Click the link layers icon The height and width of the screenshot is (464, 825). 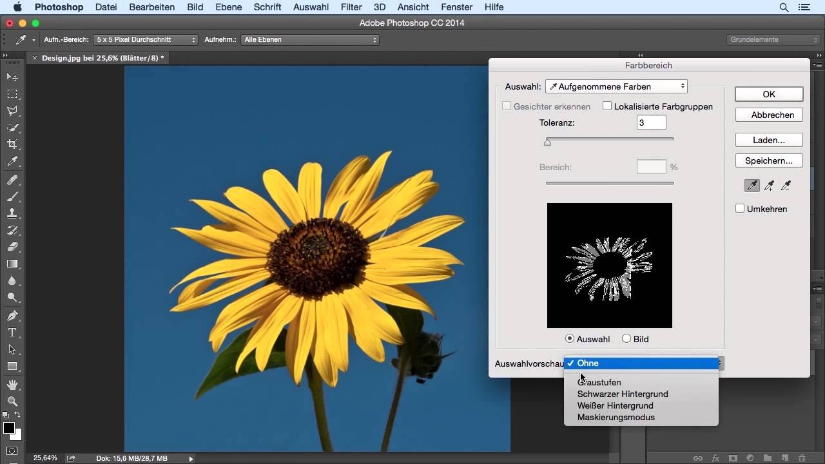click(698, 458)
